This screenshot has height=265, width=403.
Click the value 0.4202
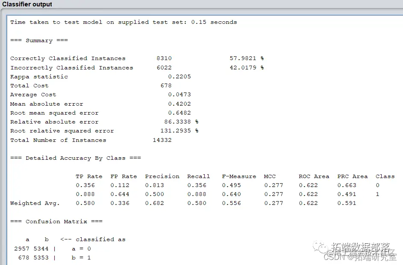pyautogui.click(x=179, y=104)
